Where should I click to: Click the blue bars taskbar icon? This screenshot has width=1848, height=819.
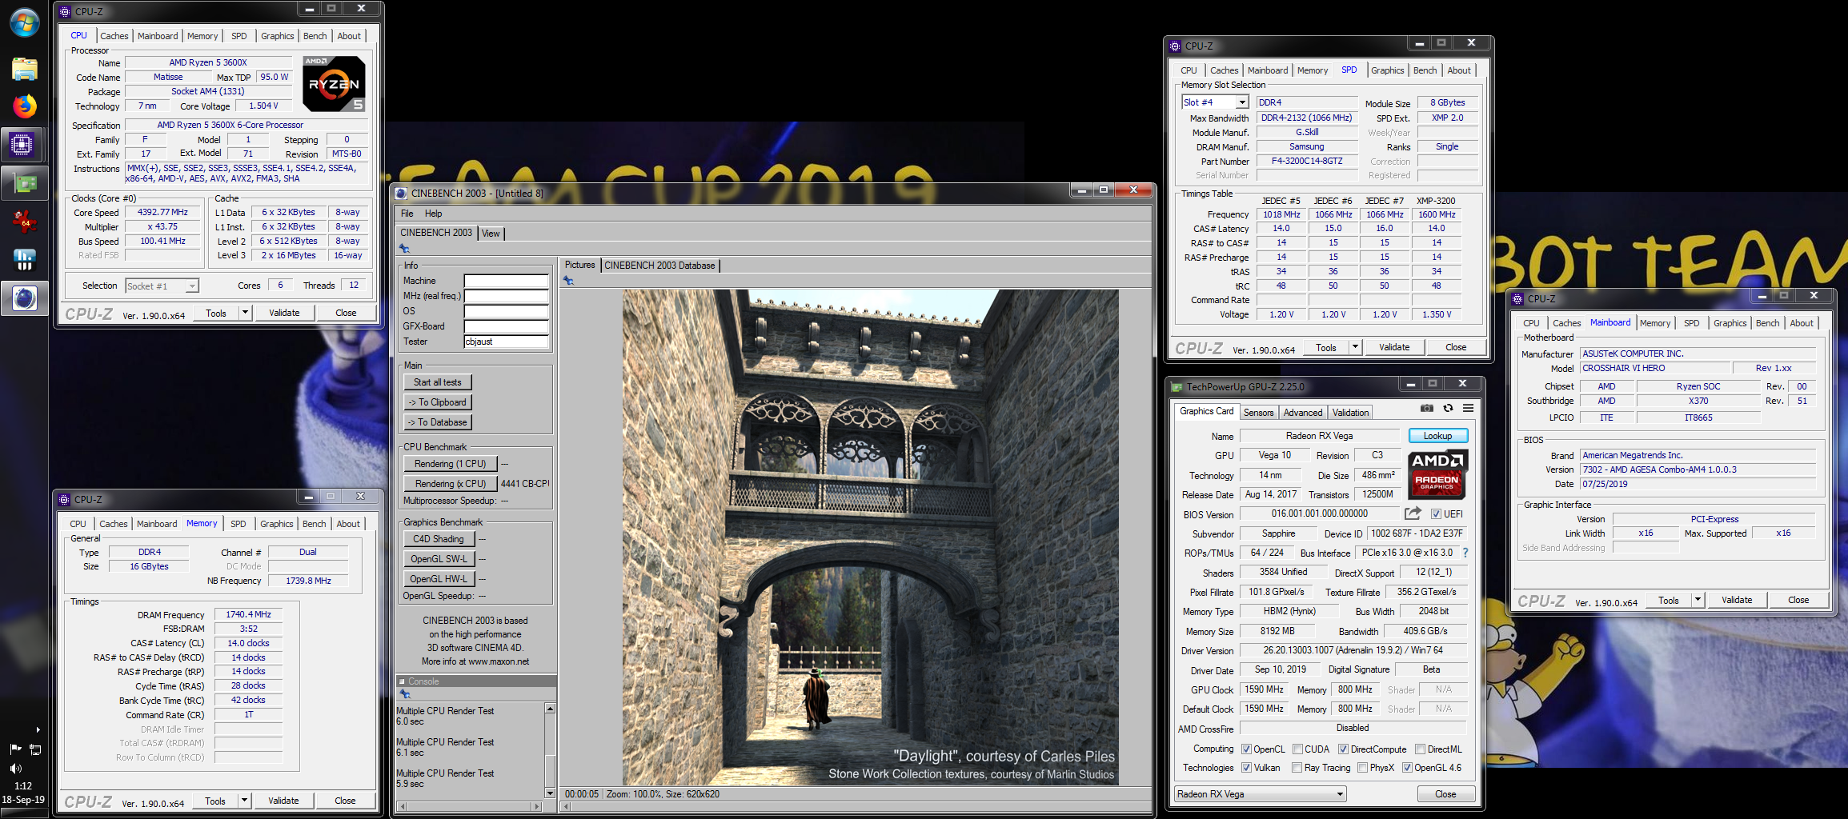(24, 260)
